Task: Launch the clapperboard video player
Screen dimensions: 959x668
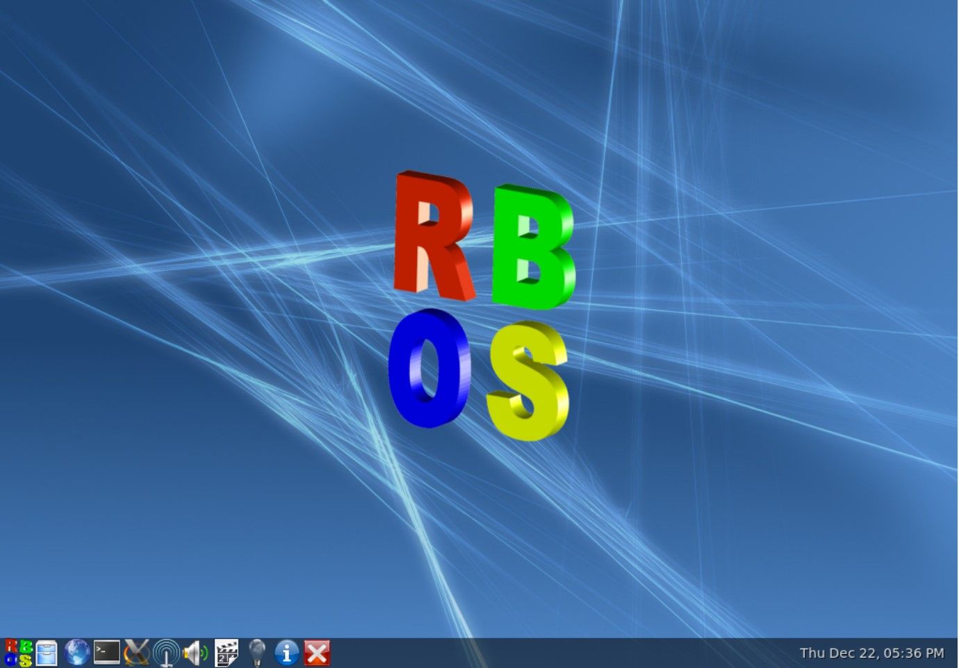Action: [x=226, y=653]
